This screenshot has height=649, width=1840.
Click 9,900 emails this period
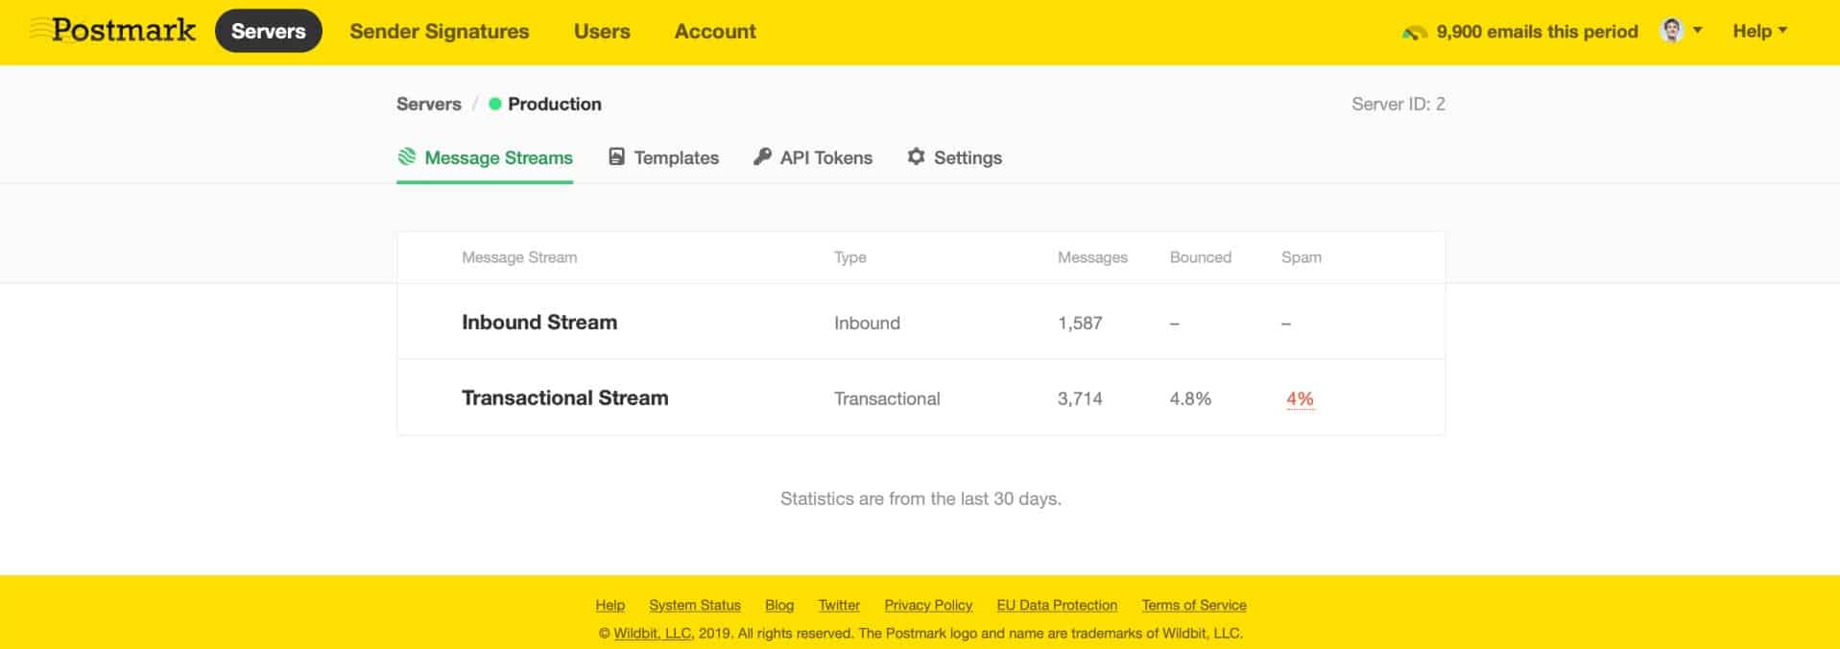point(1537,31)
